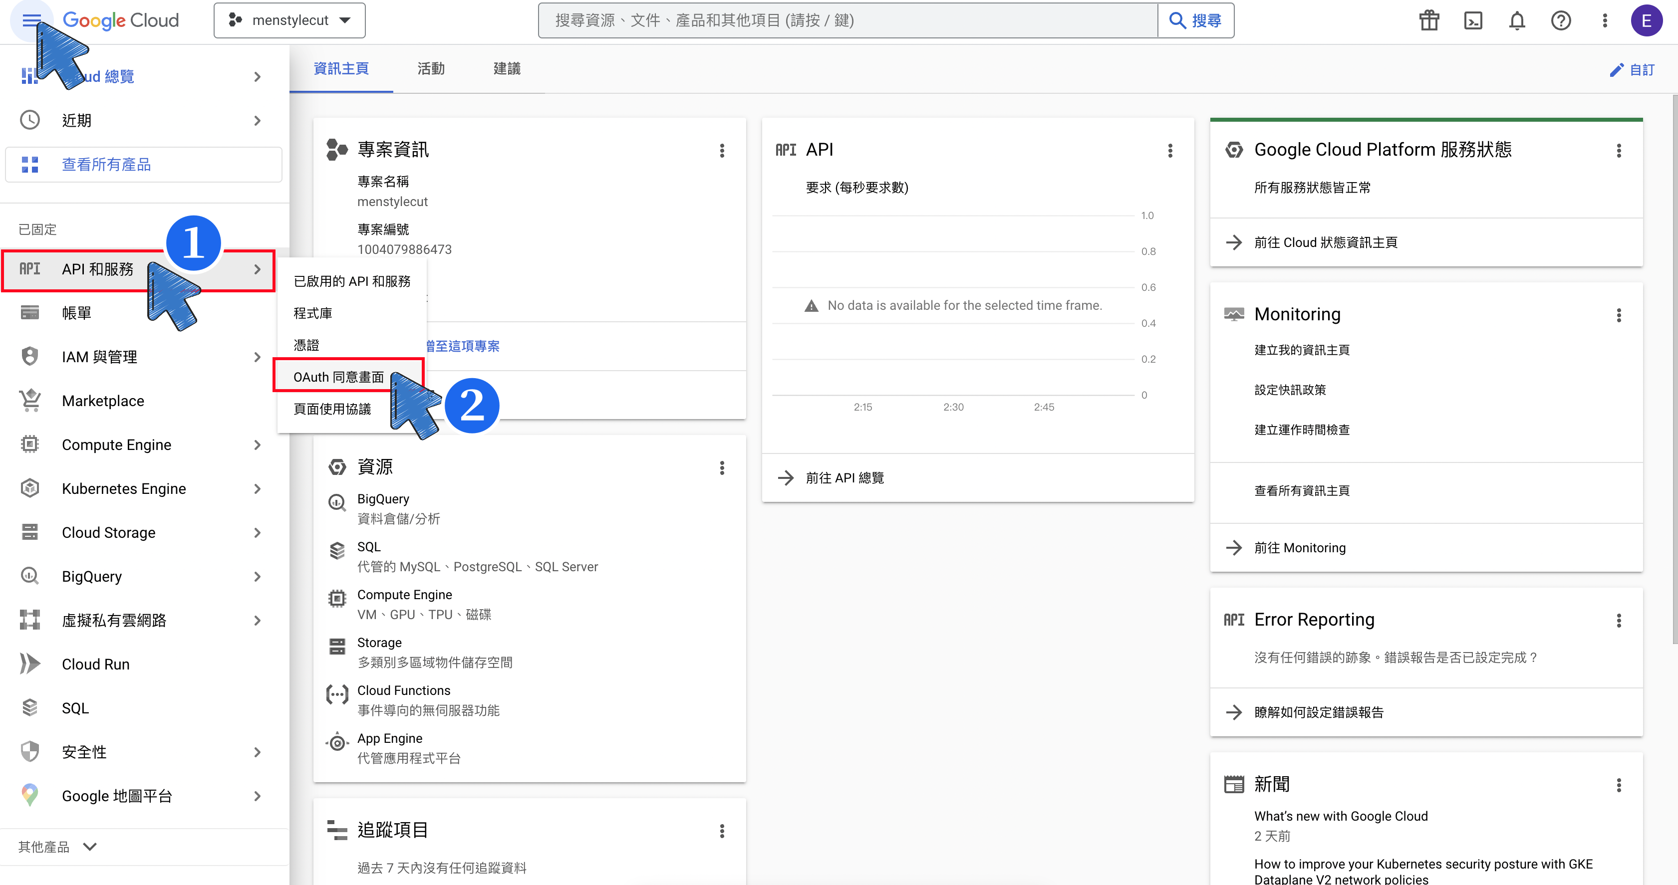Viewport: 1678px width, 885px height.
Task: Click the IAM shield icon
Action: tap(30, 356)
